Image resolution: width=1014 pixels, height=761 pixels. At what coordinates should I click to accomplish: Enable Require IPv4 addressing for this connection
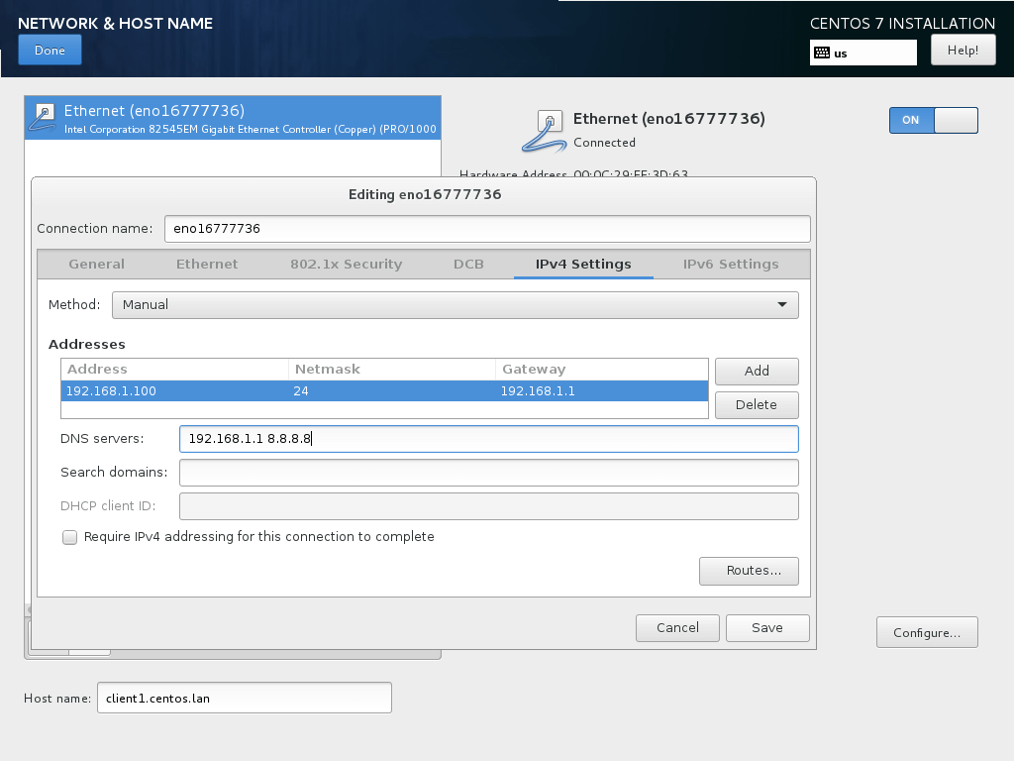pyautogui.click(x=69, y=537)
